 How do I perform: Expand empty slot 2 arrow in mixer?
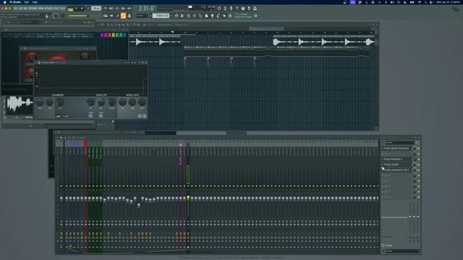point(383,154)
